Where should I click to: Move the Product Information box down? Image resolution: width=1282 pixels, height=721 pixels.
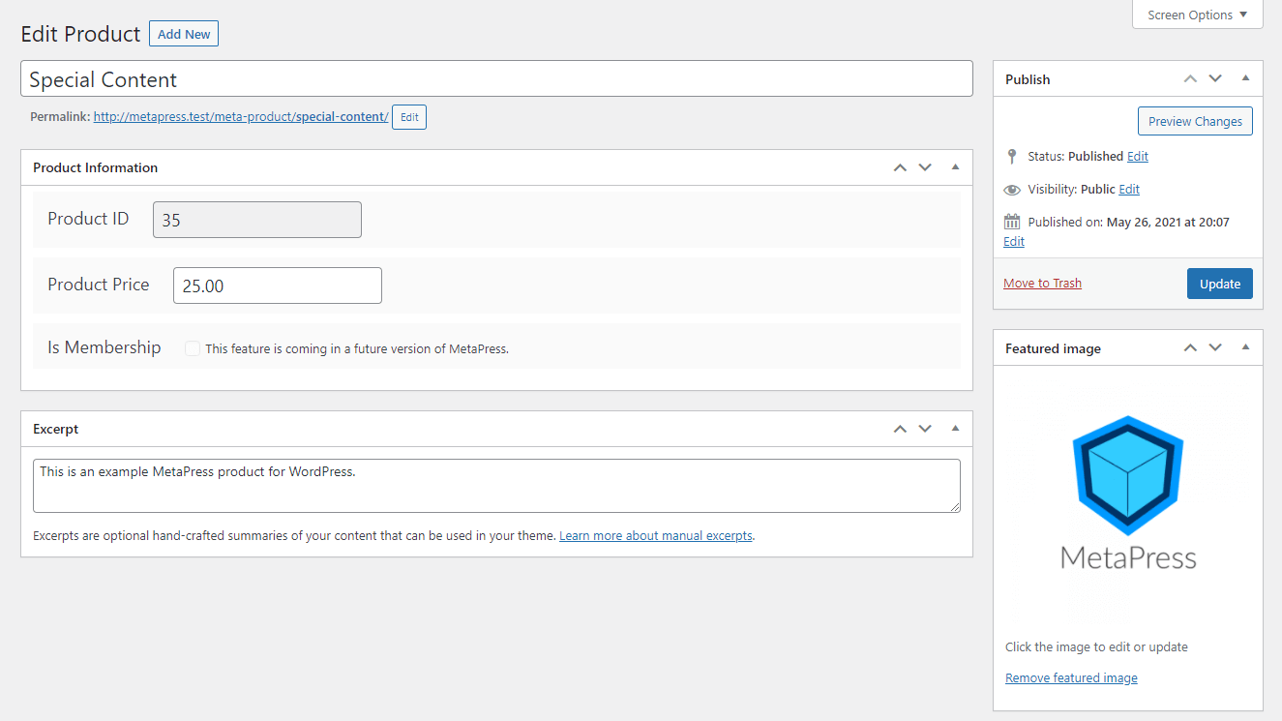pyautogui.click(x=925, y=166)
